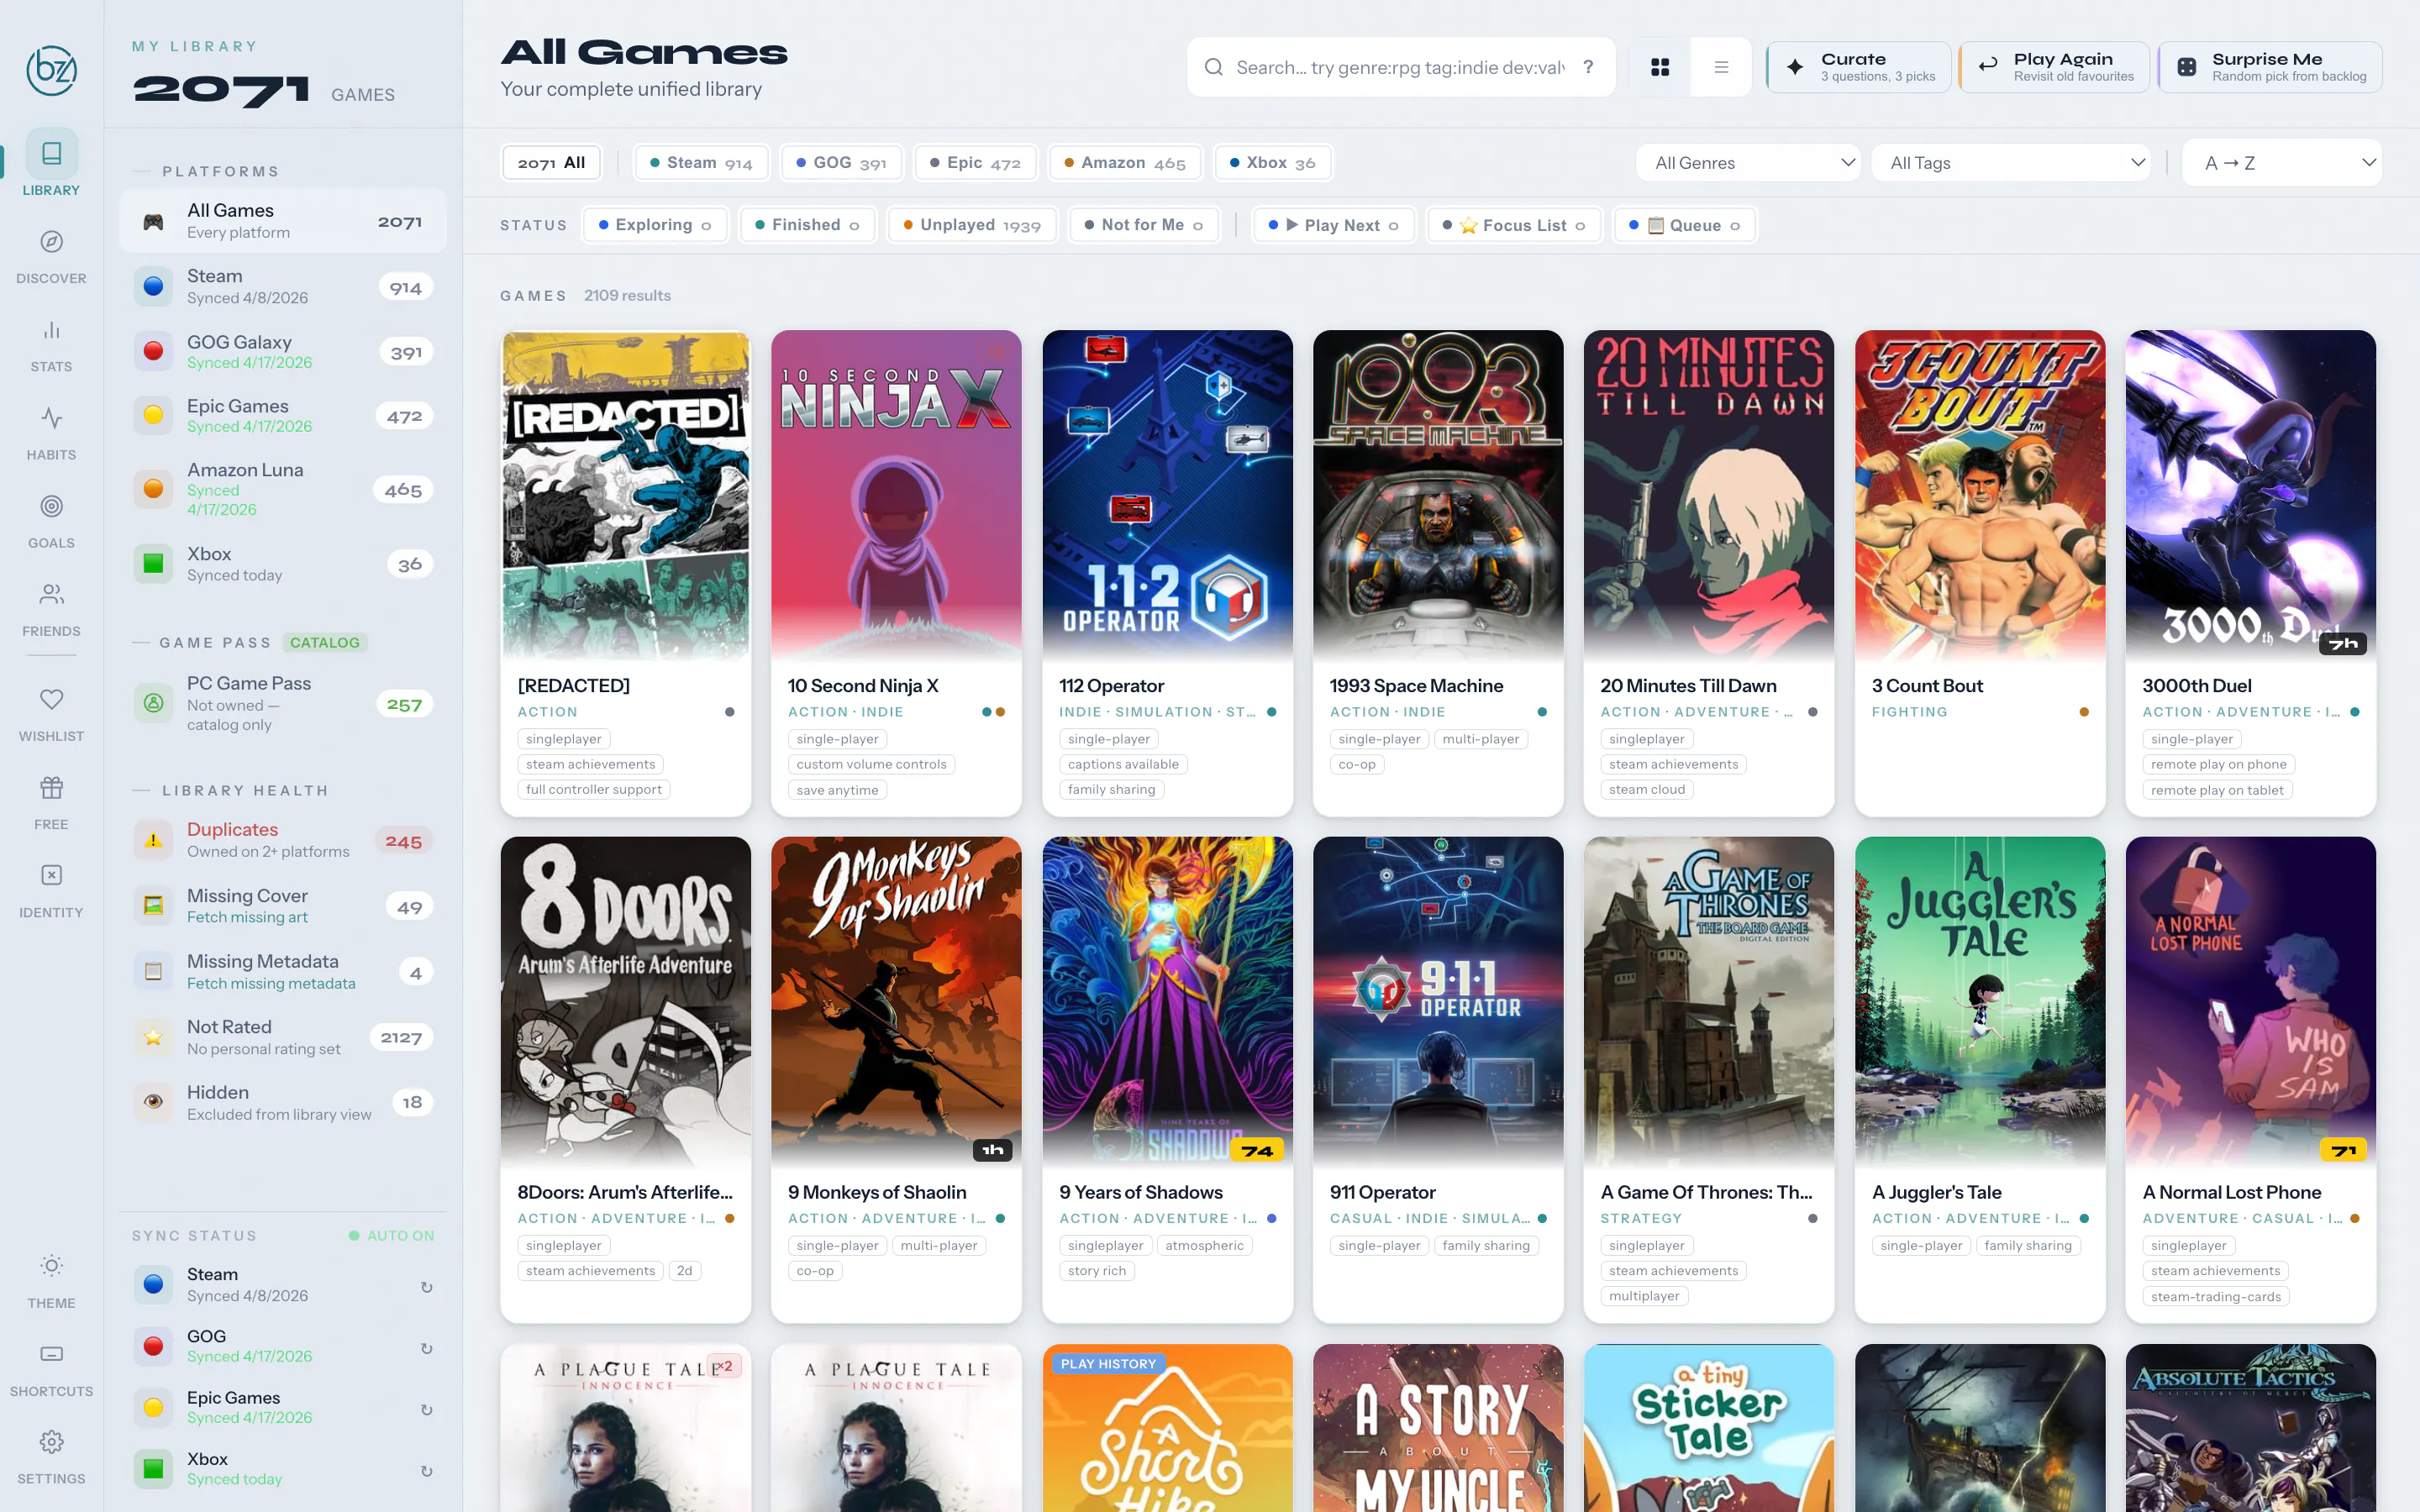
Task: Open the 9 Monkeys of Shaolin cover
Action: [896, 1001]
